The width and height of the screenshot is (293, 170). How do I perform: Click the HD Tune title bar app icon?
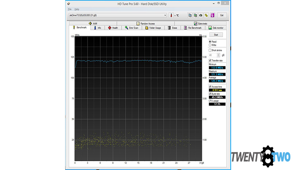(69, 4)
